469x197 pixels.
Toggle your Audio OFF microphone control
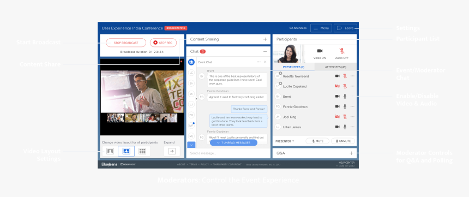(342, 53)
